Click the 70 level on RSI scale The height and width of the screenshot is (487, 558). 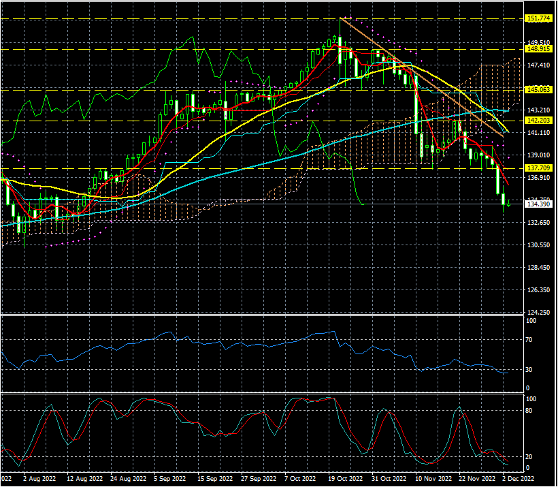529,340
